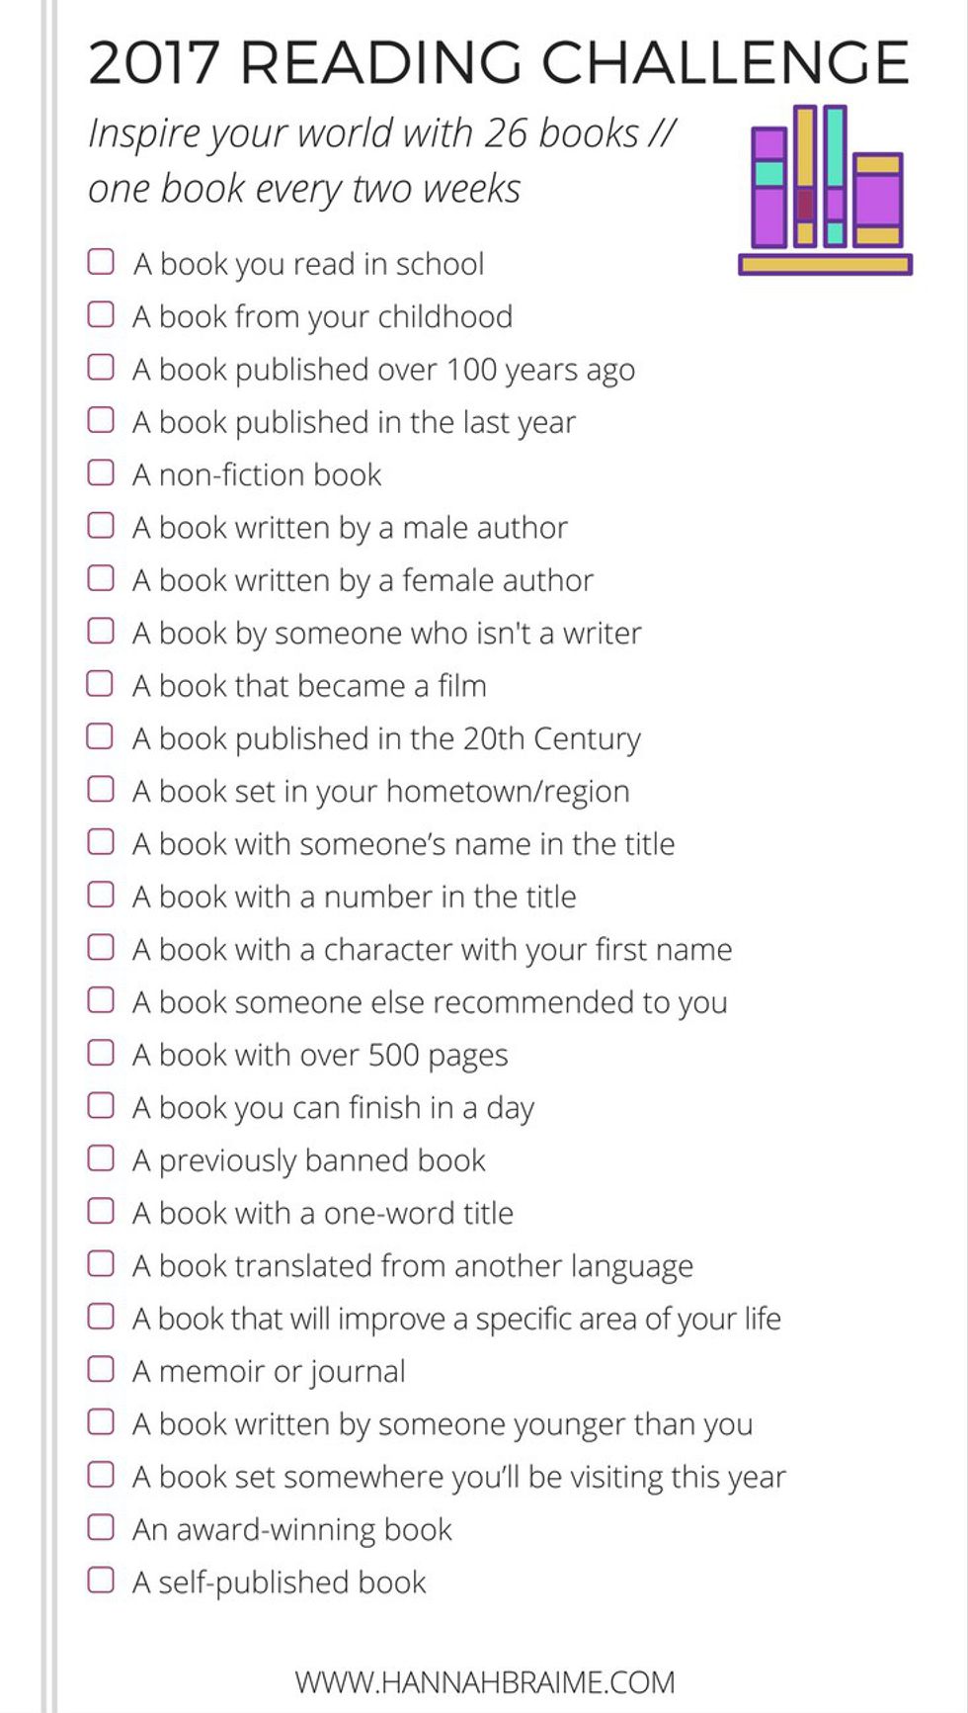This screenshot has width=968, height=1713.
Task: Tick 'A book written by a female author'
Action: point(101,578)
